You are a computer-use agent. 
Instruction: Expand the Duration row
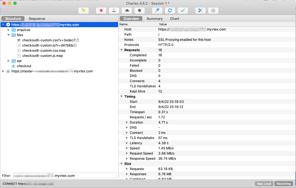[x=127, y=122]
